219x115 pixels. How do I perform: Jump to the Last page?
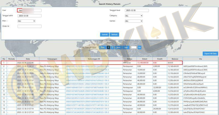point(126,47)
